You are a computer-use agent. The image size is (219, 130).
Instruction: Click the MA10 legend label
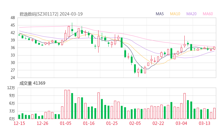click(x=175, y=14)
